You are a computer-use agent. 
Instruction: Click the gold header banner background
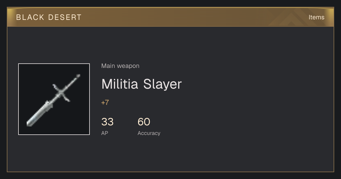[x=170, y=17]
